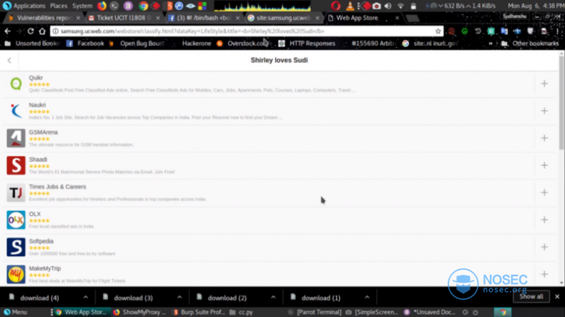This screenshot has width=565, height=317.
Task: Open the TJ Times Jobs logo icon
Action: (x=16, y=192)
